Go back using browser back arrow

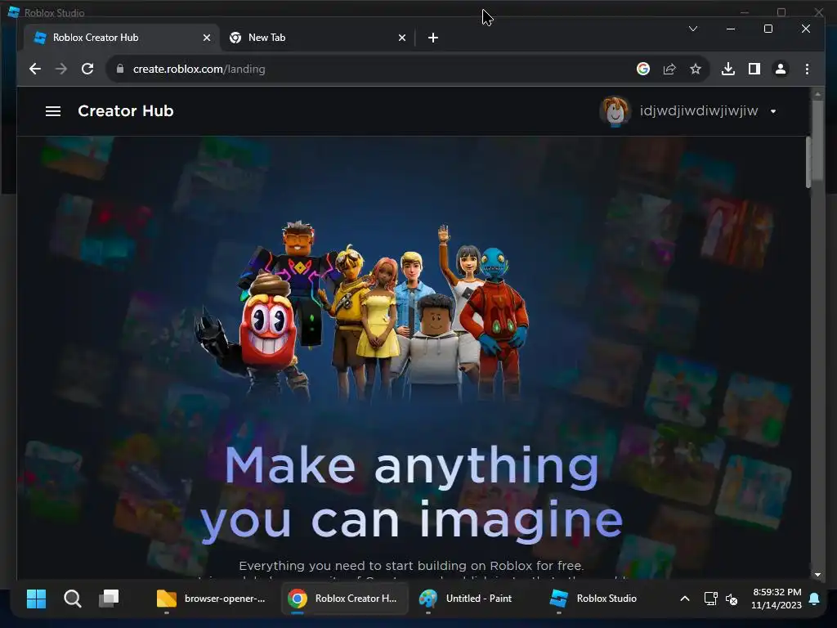[x=35, y=69]
